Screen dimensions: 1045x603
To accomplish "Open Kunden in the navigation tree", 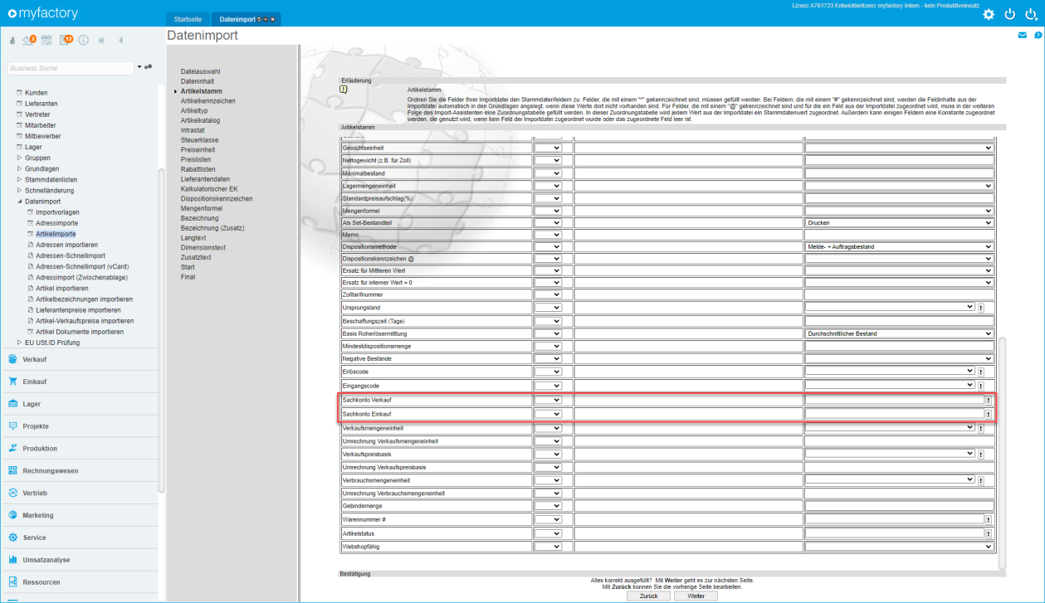I will (x=36, y=93).
